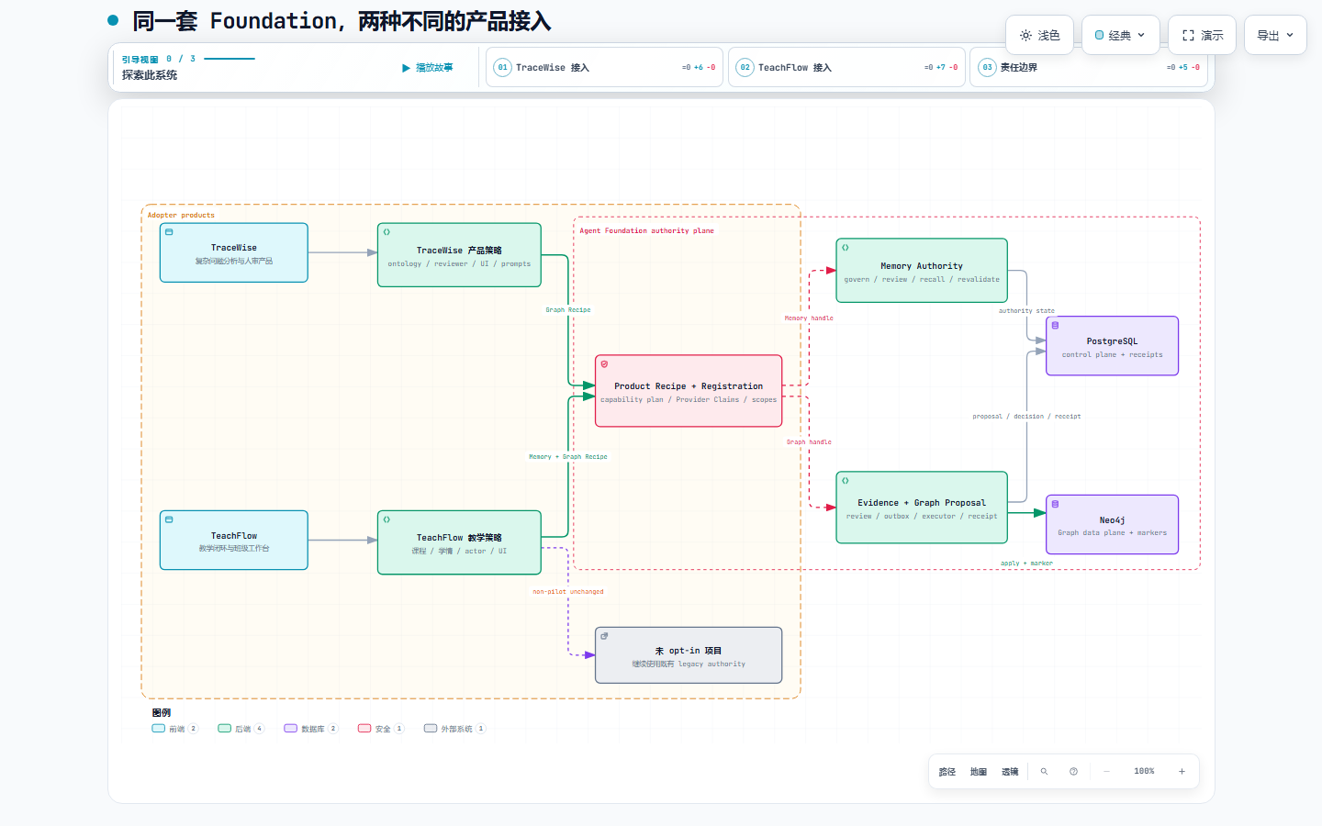Open step 01 TraceWise 接入
1322x826 pixels.
point(604,67)
